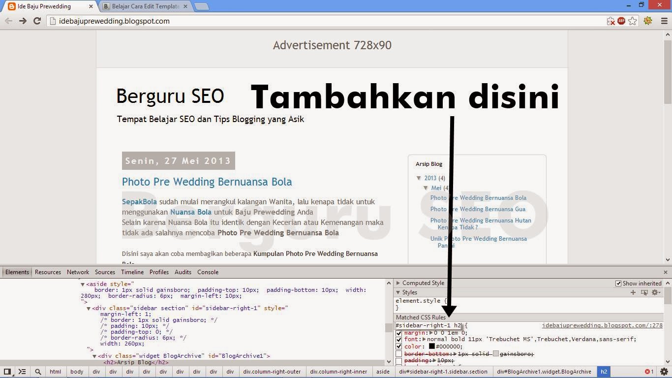Image resolution: width=672 pixels, height=378 pixels.
Task: Open the Chrome menu hamburger icon
Action: pyautogui.click(x=664, y=21)
